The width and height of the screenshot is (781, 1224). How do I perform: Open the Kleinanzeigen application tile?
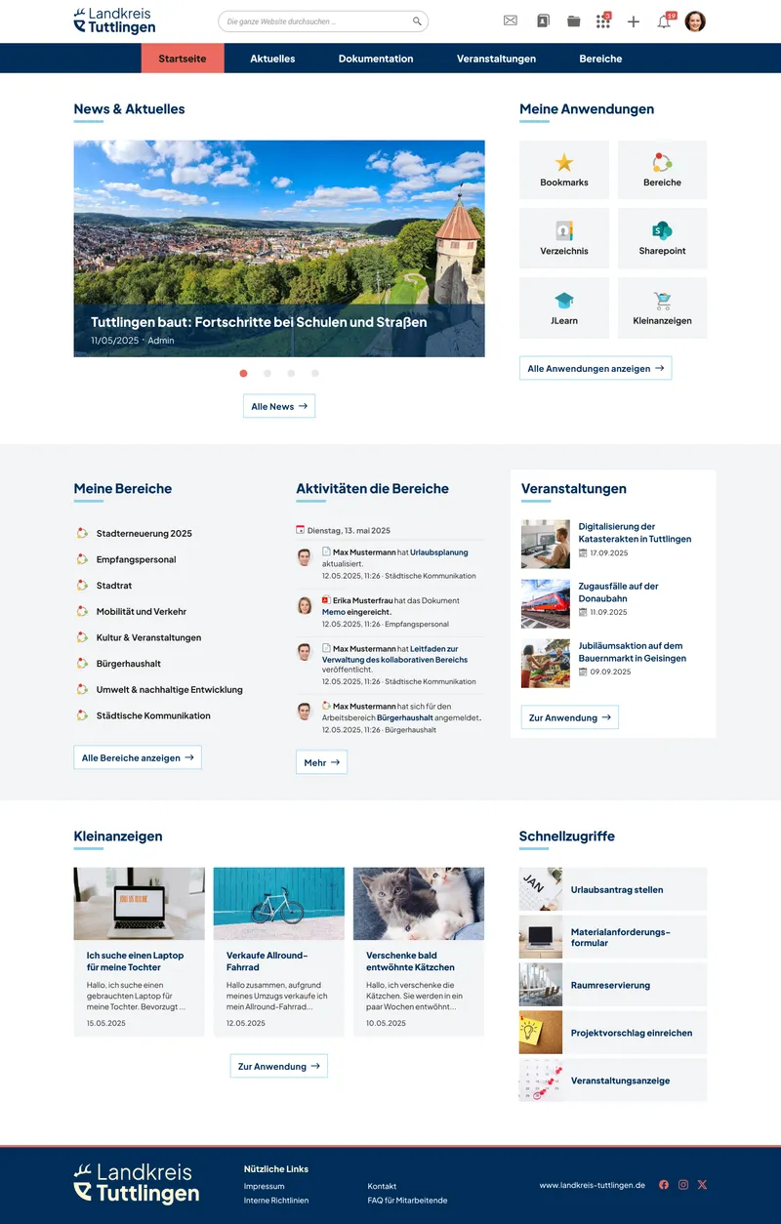662,307
